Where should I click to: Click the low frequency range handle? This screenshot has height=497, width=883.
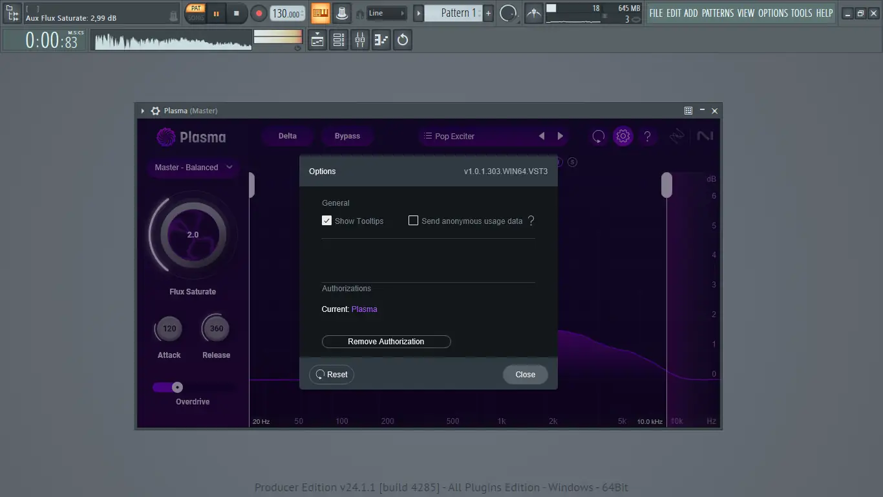click(x=251, y=185)
